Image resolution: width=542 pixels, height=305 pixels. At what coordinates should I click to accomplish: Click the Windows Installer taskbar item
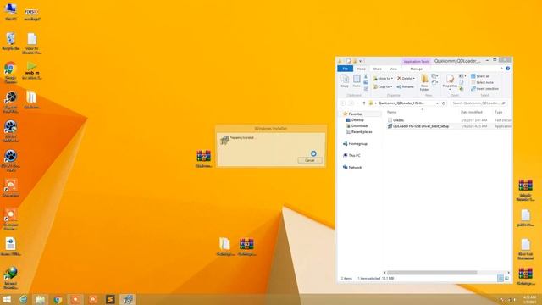[x=128, y=299]
